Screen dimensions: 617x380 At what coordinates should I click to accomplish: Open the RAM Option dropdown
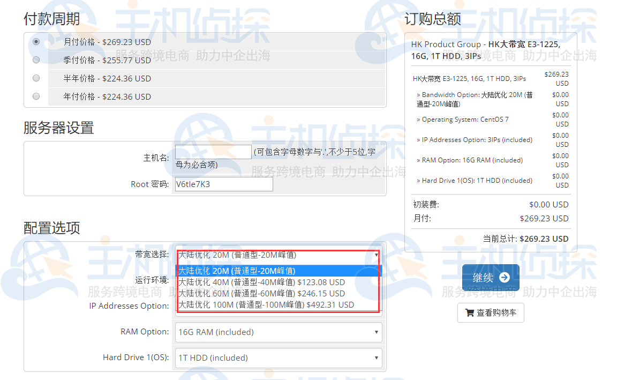coord(279,332)
